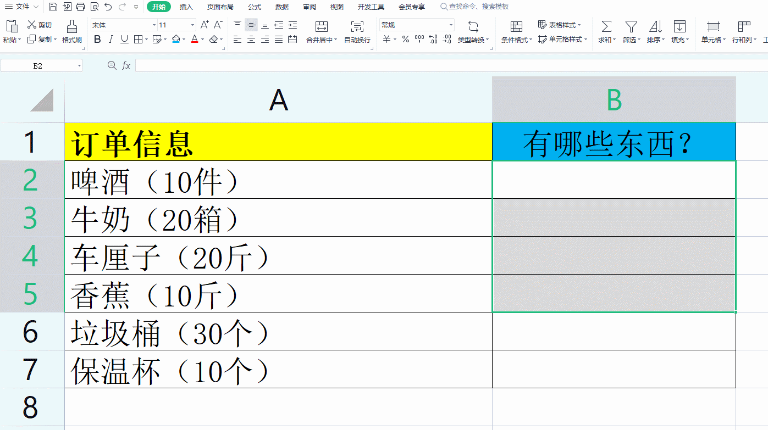Toggle underline formatting (U)

pyautogui.click(x=124, y=39)
